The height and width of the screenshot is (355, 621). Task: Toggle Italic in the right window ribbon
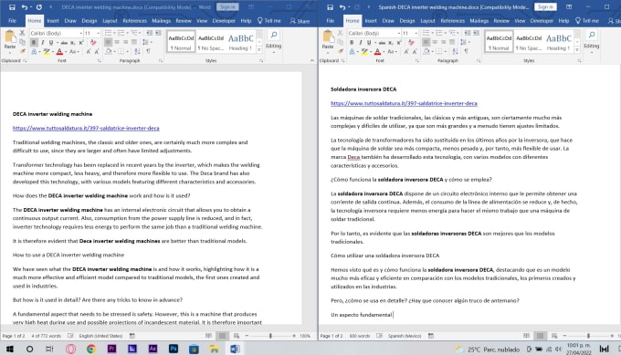(x=361, y=42)
